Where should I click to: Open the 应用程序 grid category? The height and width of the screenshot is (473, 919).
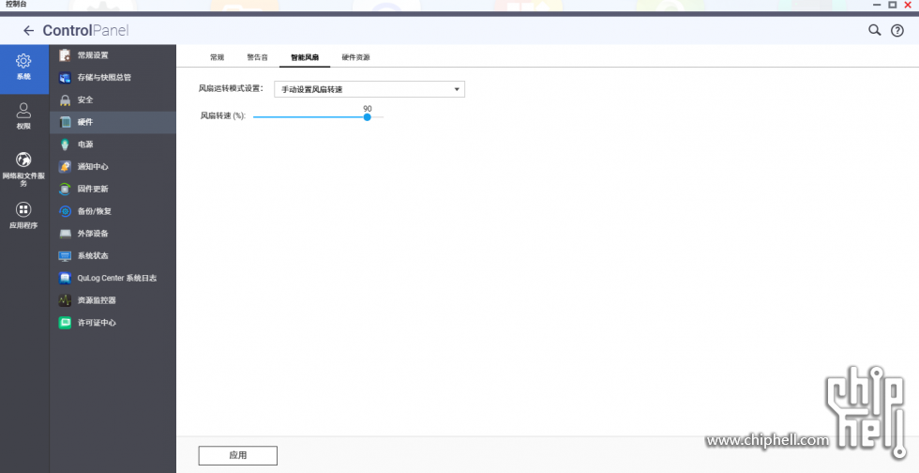24,215
